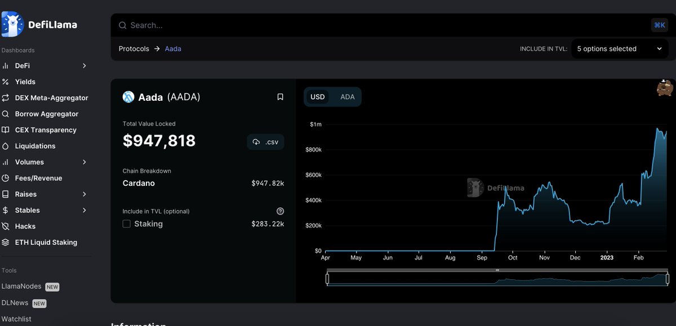Click the ⌘K shortcut badge
The image size is (676, 326).
(x=659, y=25)
